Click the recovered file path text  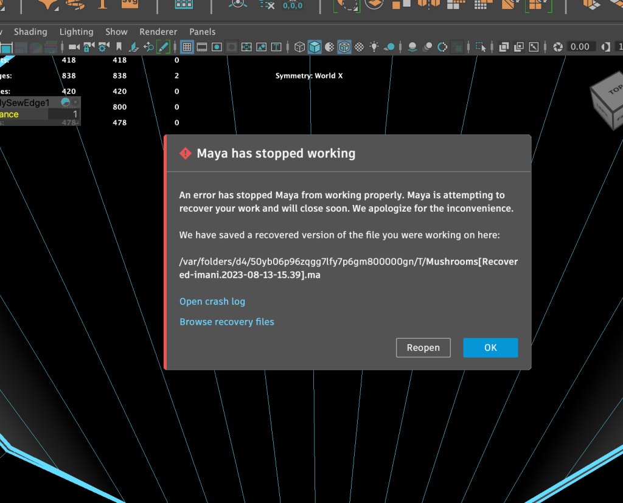click(349, 268)
